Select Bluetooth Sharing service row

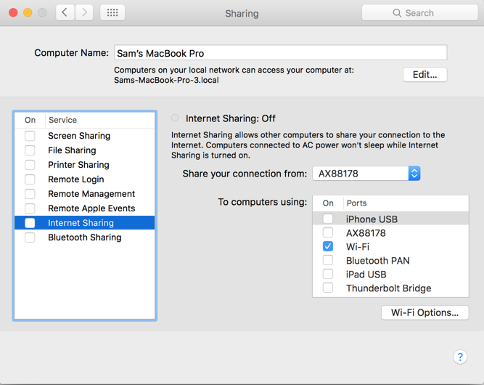point(84,238)
